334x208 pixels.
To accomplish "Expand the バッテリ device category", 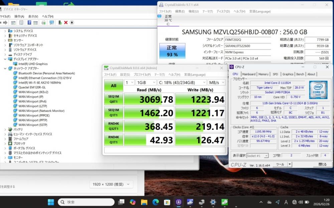I will (5, 130).
